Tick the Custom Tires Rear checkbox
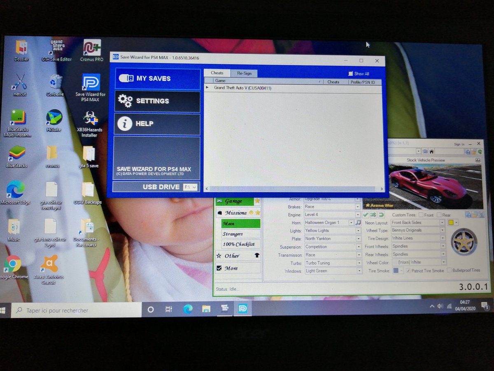 (439, 215)
